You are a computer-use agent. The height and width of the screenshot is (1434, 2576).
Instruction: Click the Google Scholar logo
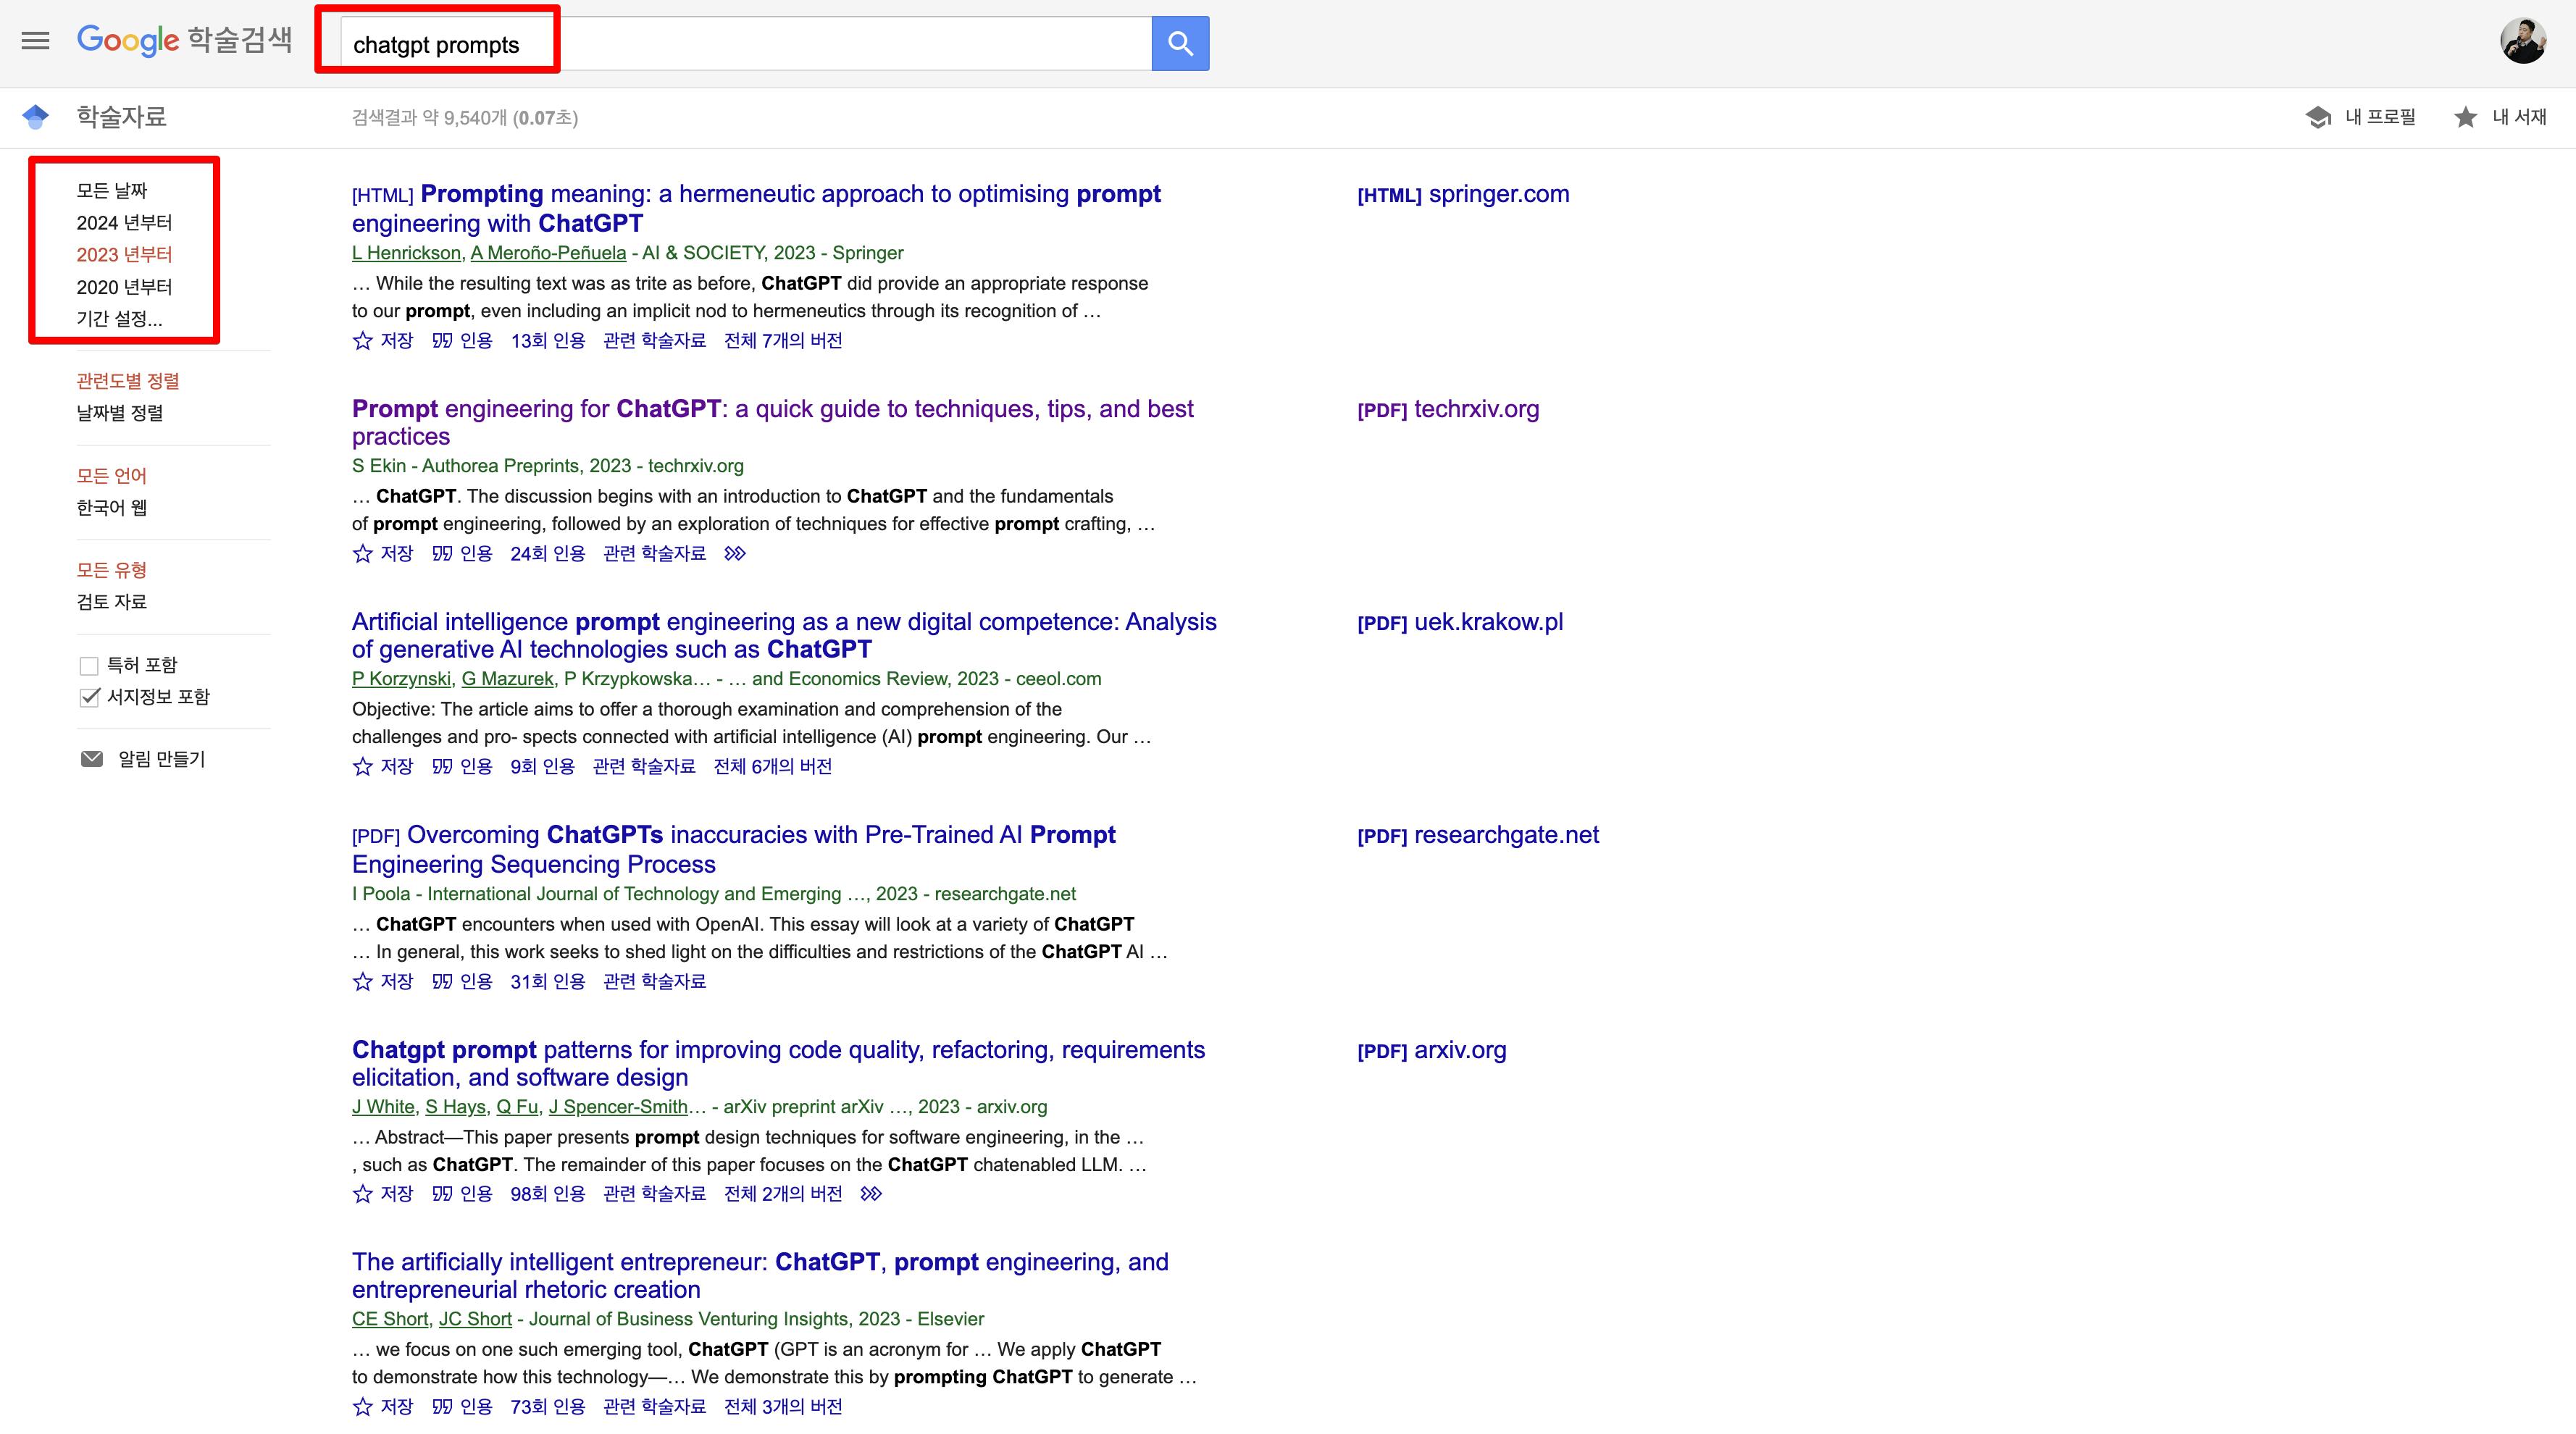[x=185, y=40]
